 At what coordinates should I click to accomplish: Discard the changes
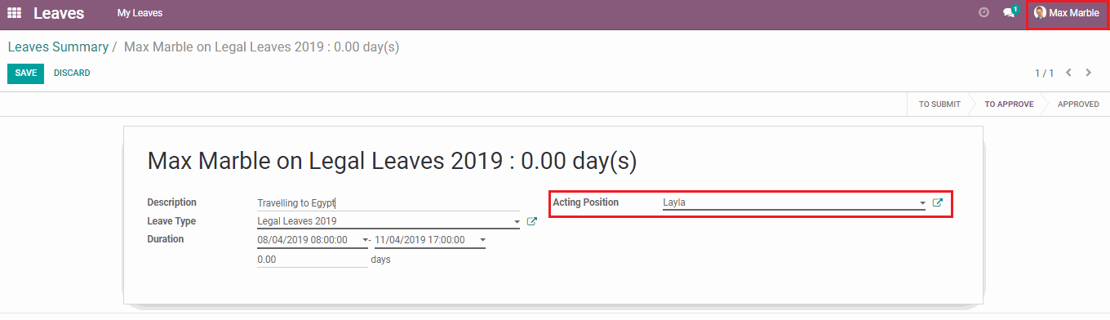coord(72,73)
